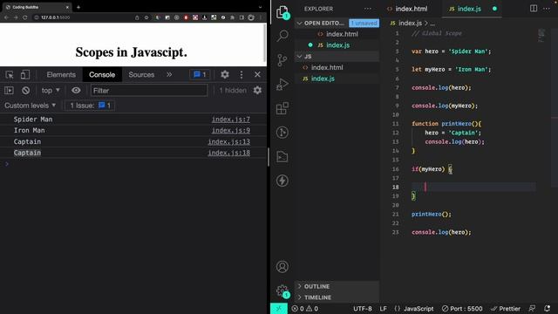Open the issues counter in DevTools toolbar
The height and width of the screenshot is (314, 558).
click(200, 74)
